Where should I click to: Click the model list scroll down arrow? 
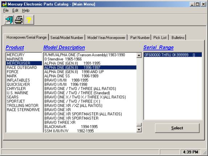point(139,130)
